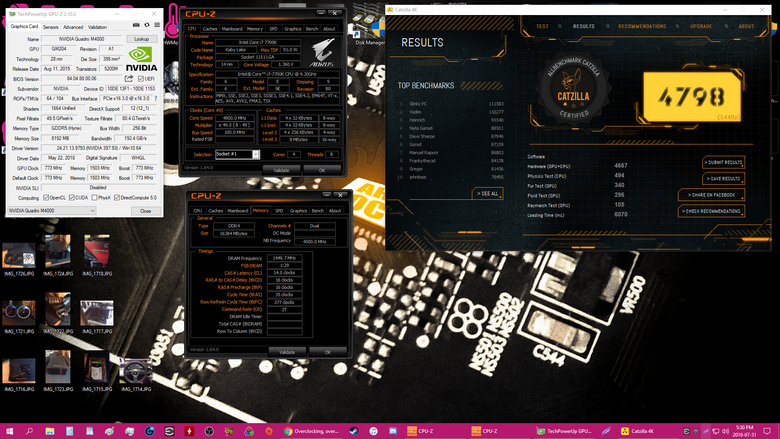Click the GPU-Z screenshot camera icon

pyautogui.click(x=136, y=25)
